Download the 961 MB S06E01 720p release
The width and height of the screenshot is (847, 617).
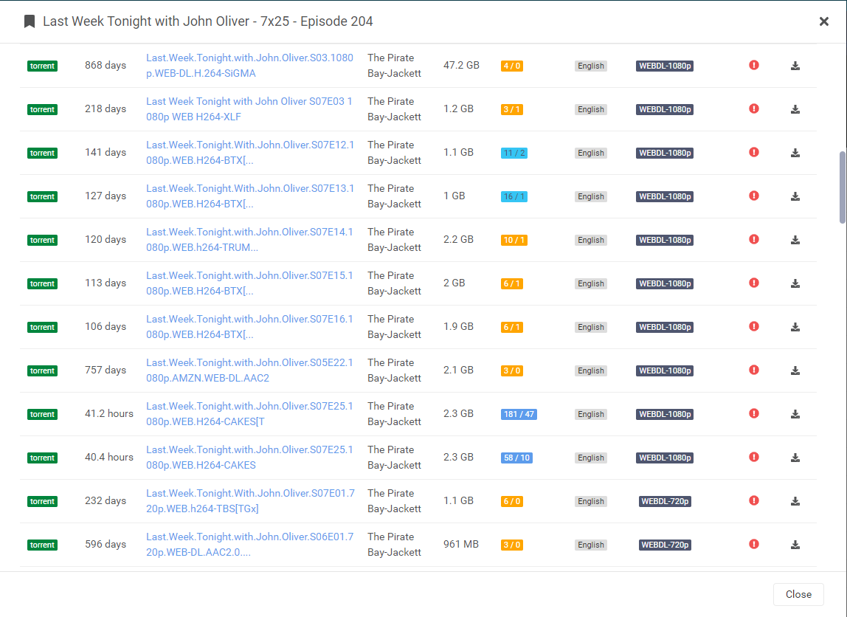(795, 544)
